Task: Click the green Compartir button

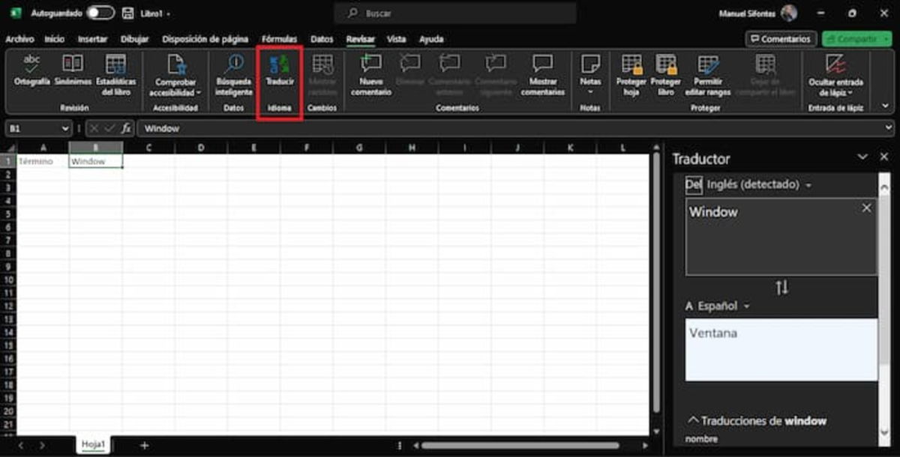Action: (856, 38)
